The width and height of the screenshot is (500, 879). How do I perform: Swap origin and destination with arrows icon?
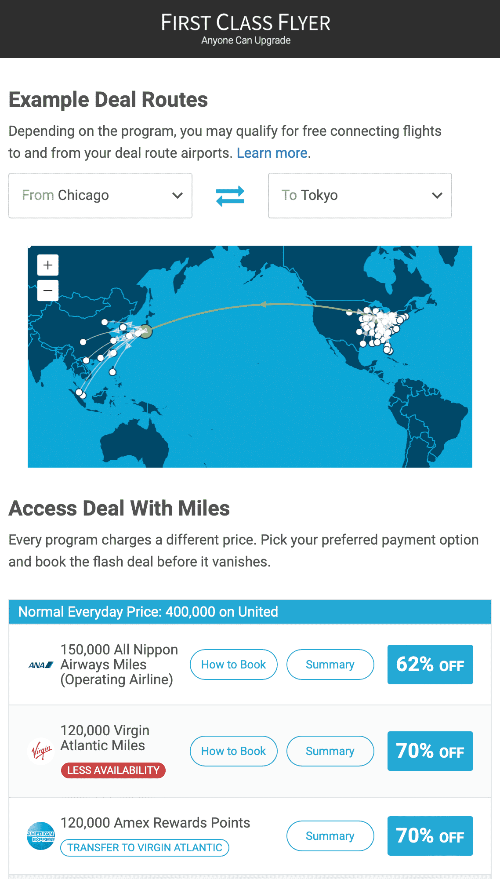tap(230, 196)
